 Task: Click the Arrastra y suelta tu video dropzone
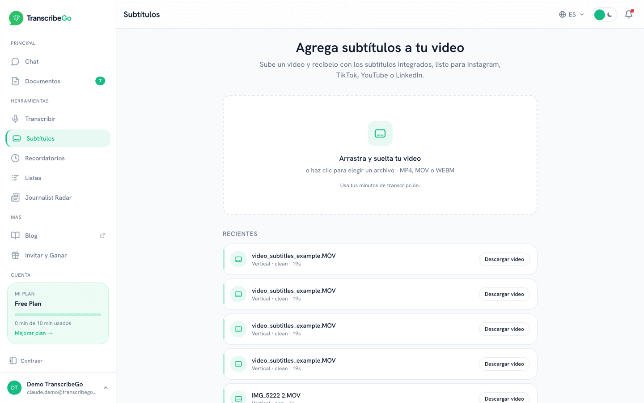click(x=380, y=155)
